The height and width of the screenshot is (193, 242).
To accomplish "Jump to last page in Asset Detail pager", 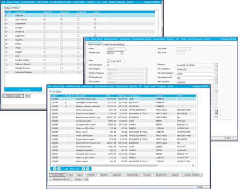I will pyautogui.click(x=88, y=169).
